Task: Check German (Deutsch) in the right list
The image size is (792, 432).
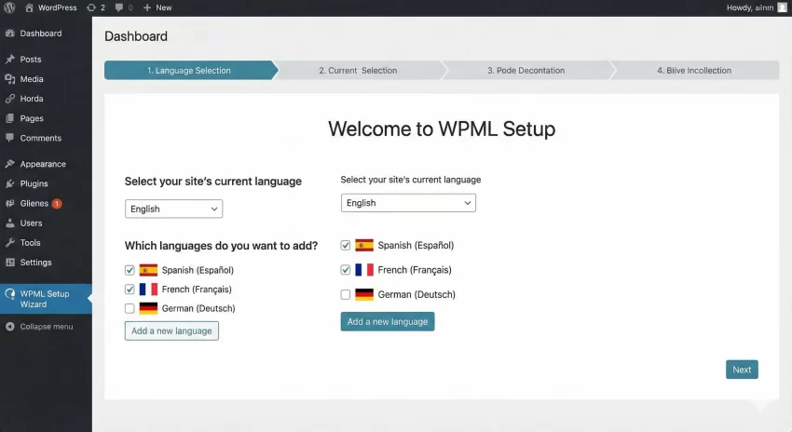Action: (346, 294)
